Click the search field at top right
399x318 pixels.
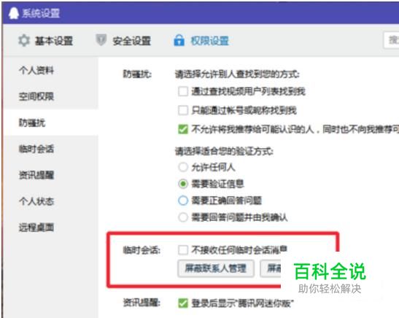(x=392, y=40)
